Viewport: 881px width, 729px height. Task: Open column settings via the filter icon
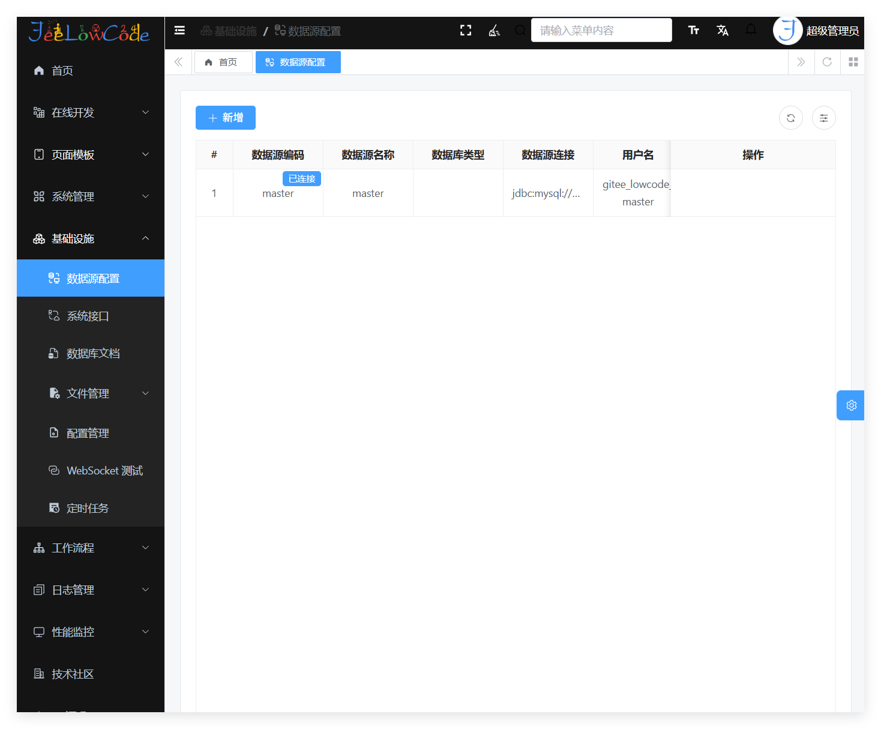tap(823, 118)
